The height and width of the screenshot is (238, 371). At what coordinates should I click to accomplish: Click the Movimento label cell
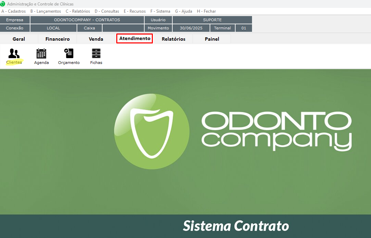tap(158, 28)
